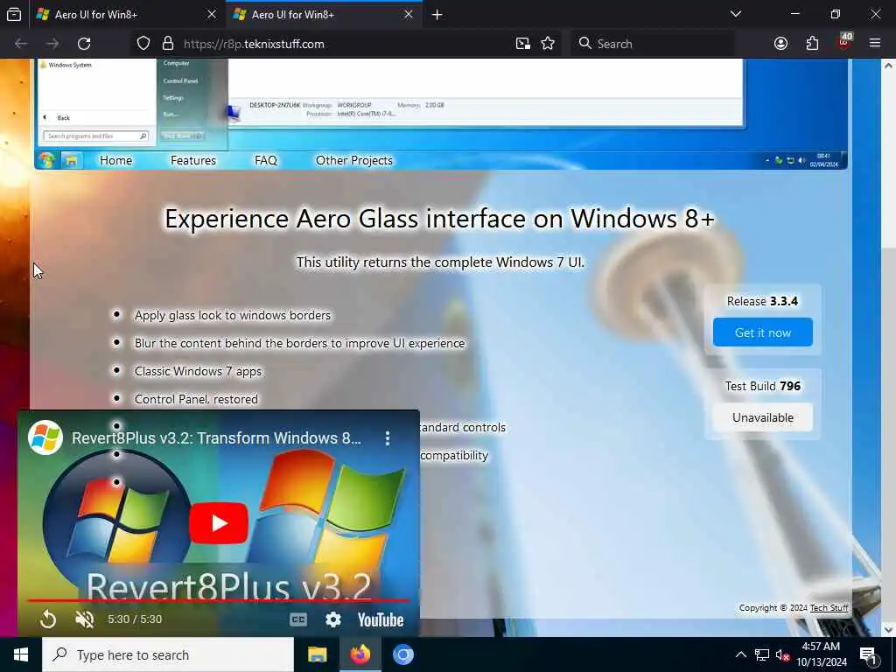The height and width of the screenshot is (672, 896).
Task: Open the Firefox hamburger menu
Action: coord(874,44)
